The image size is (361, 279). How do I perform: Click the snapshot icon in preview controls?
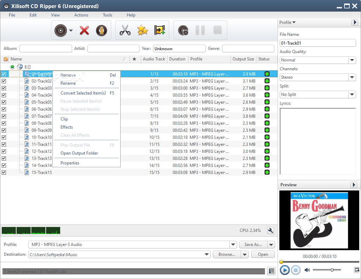(x=357, y=270)
